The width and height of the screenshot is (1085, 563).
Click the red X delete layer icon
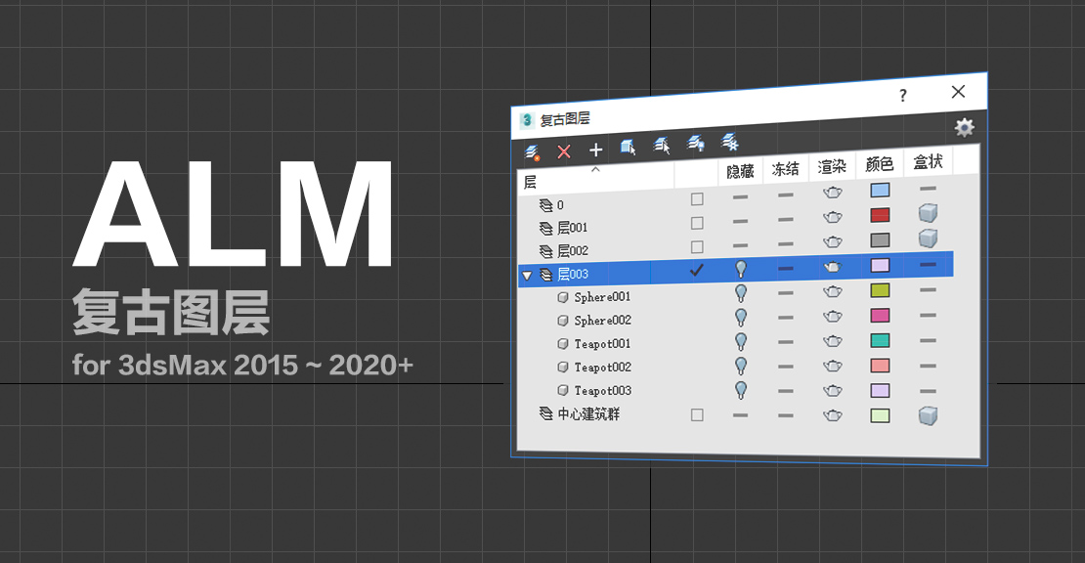tap(564, 151)
